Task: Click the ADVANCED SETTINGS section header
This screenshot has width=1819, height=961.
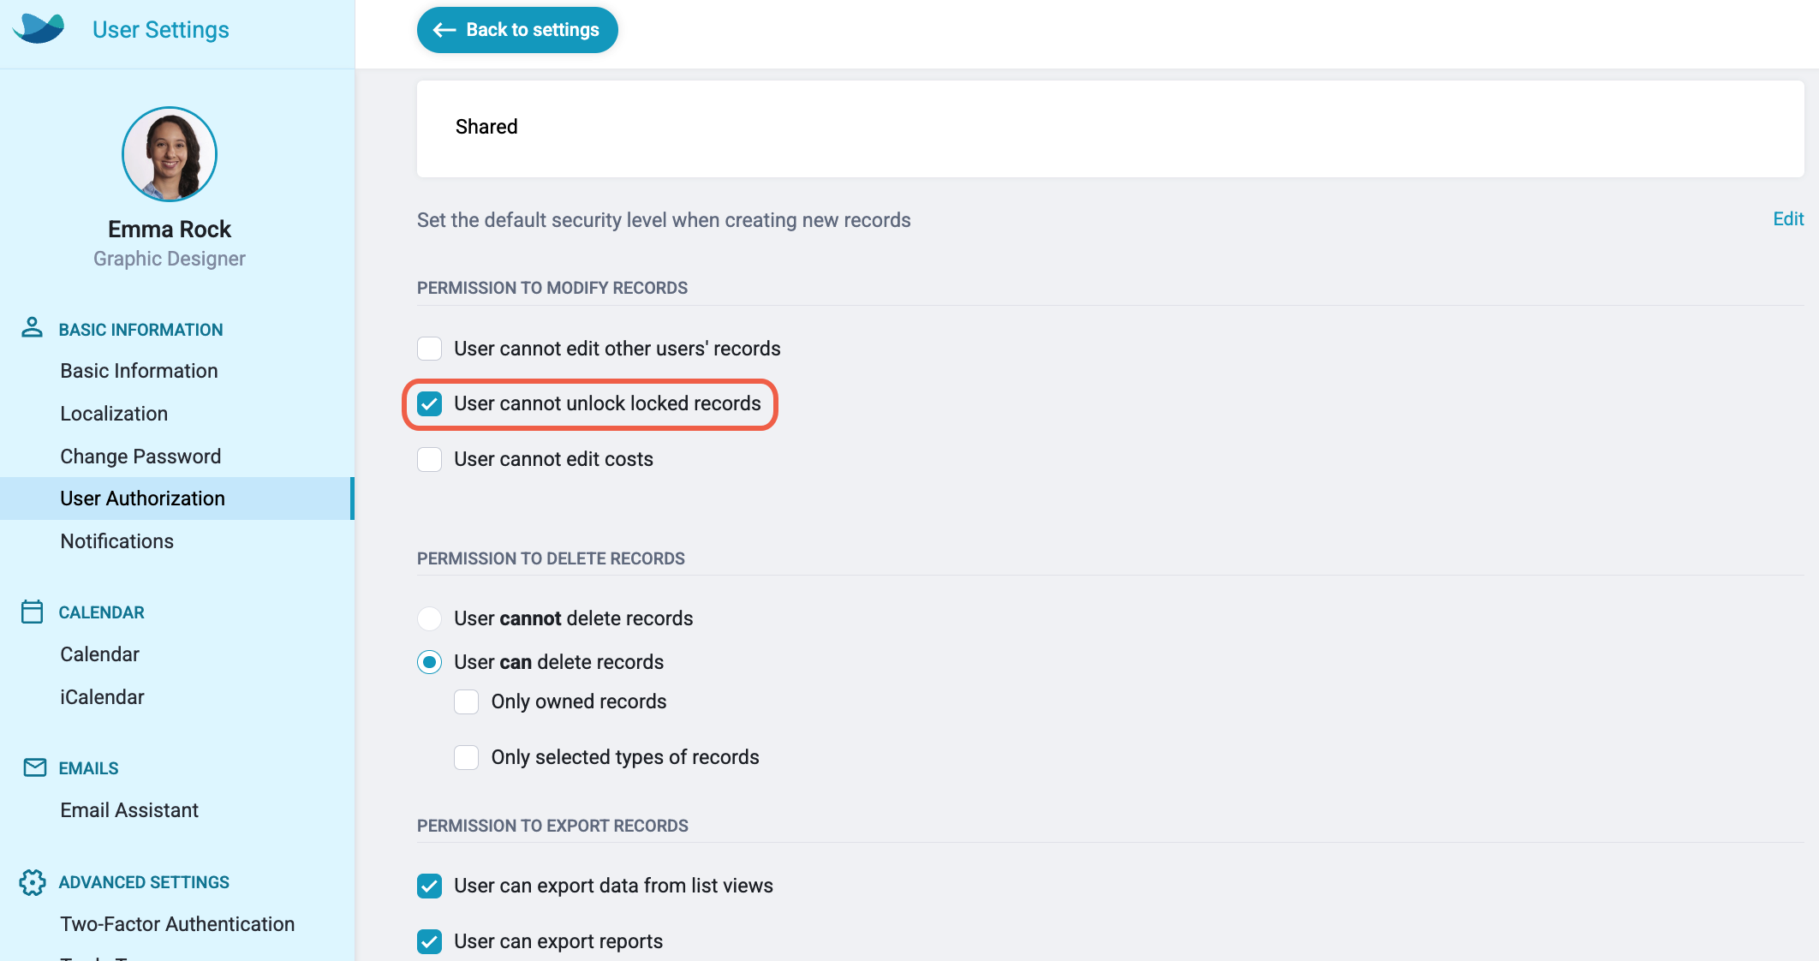Action: pyautogui.click(x=144, y=882)
